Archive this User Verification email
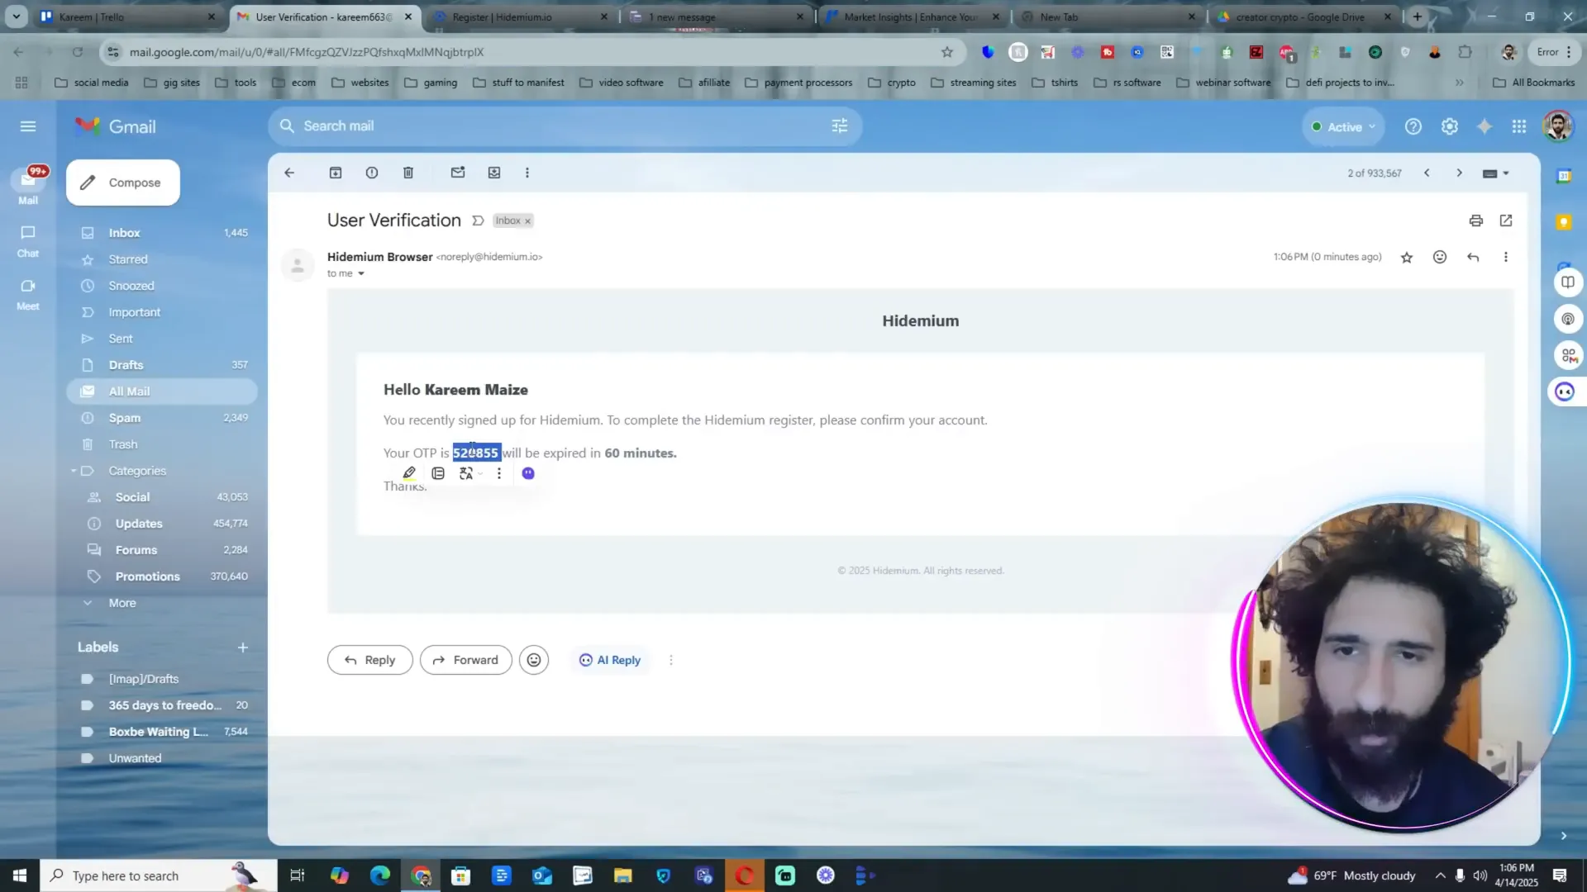The height and width of the screenshot is (892, 1587). pos(336,173)
